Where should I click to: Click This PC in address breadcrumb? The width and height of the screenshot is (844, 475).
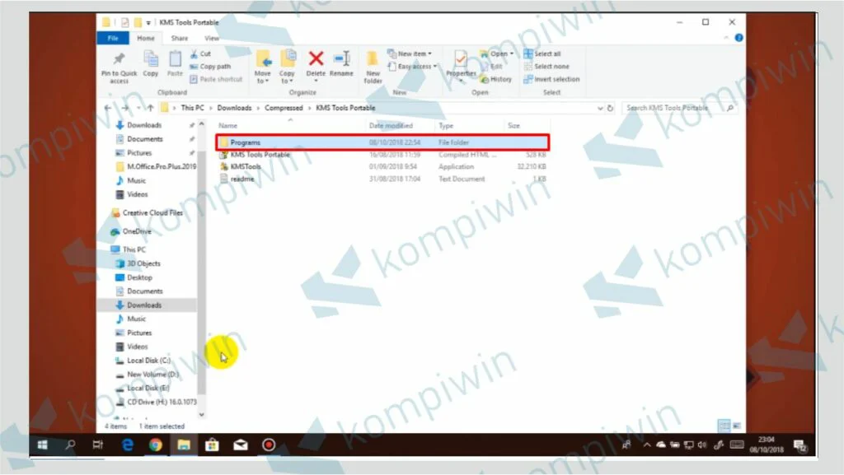[192, 108]
